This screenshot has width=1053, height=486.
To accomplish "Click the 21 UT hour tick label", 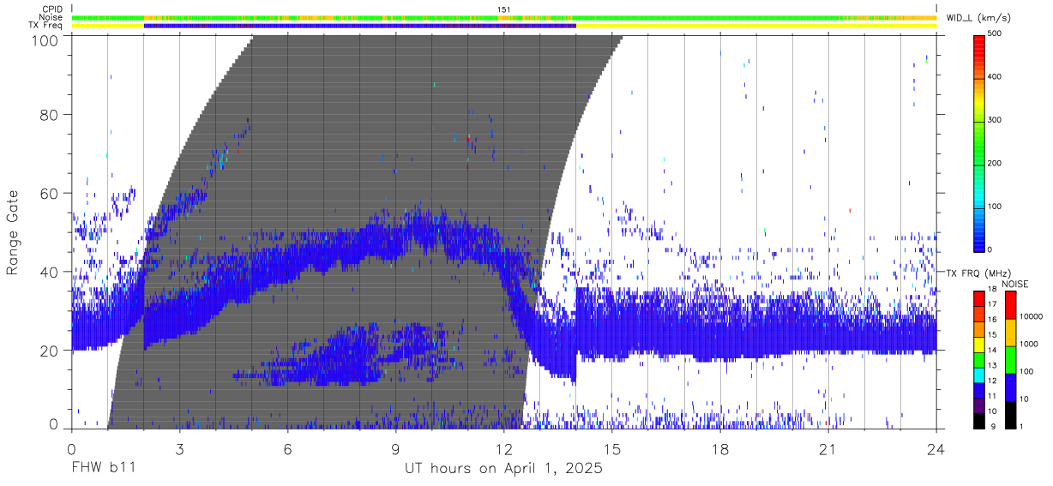I will click(x=828, y=448).
